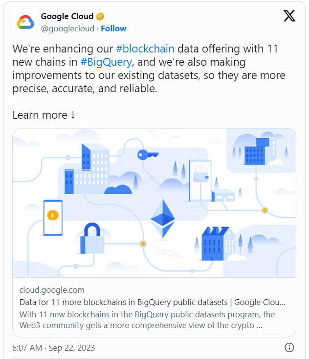Open the #blockchain hashtag
Screen dimensions: 309x359
tap(145, 49)
